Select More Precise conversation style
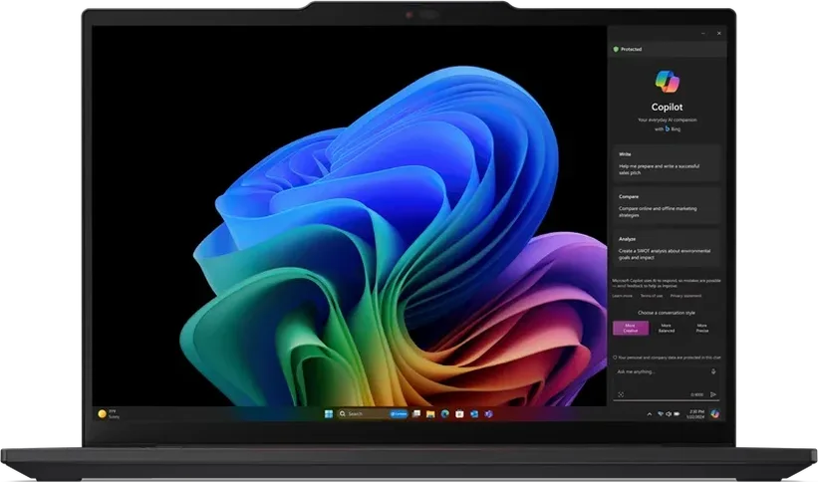 pyautogui.click(x=701, y=328)
